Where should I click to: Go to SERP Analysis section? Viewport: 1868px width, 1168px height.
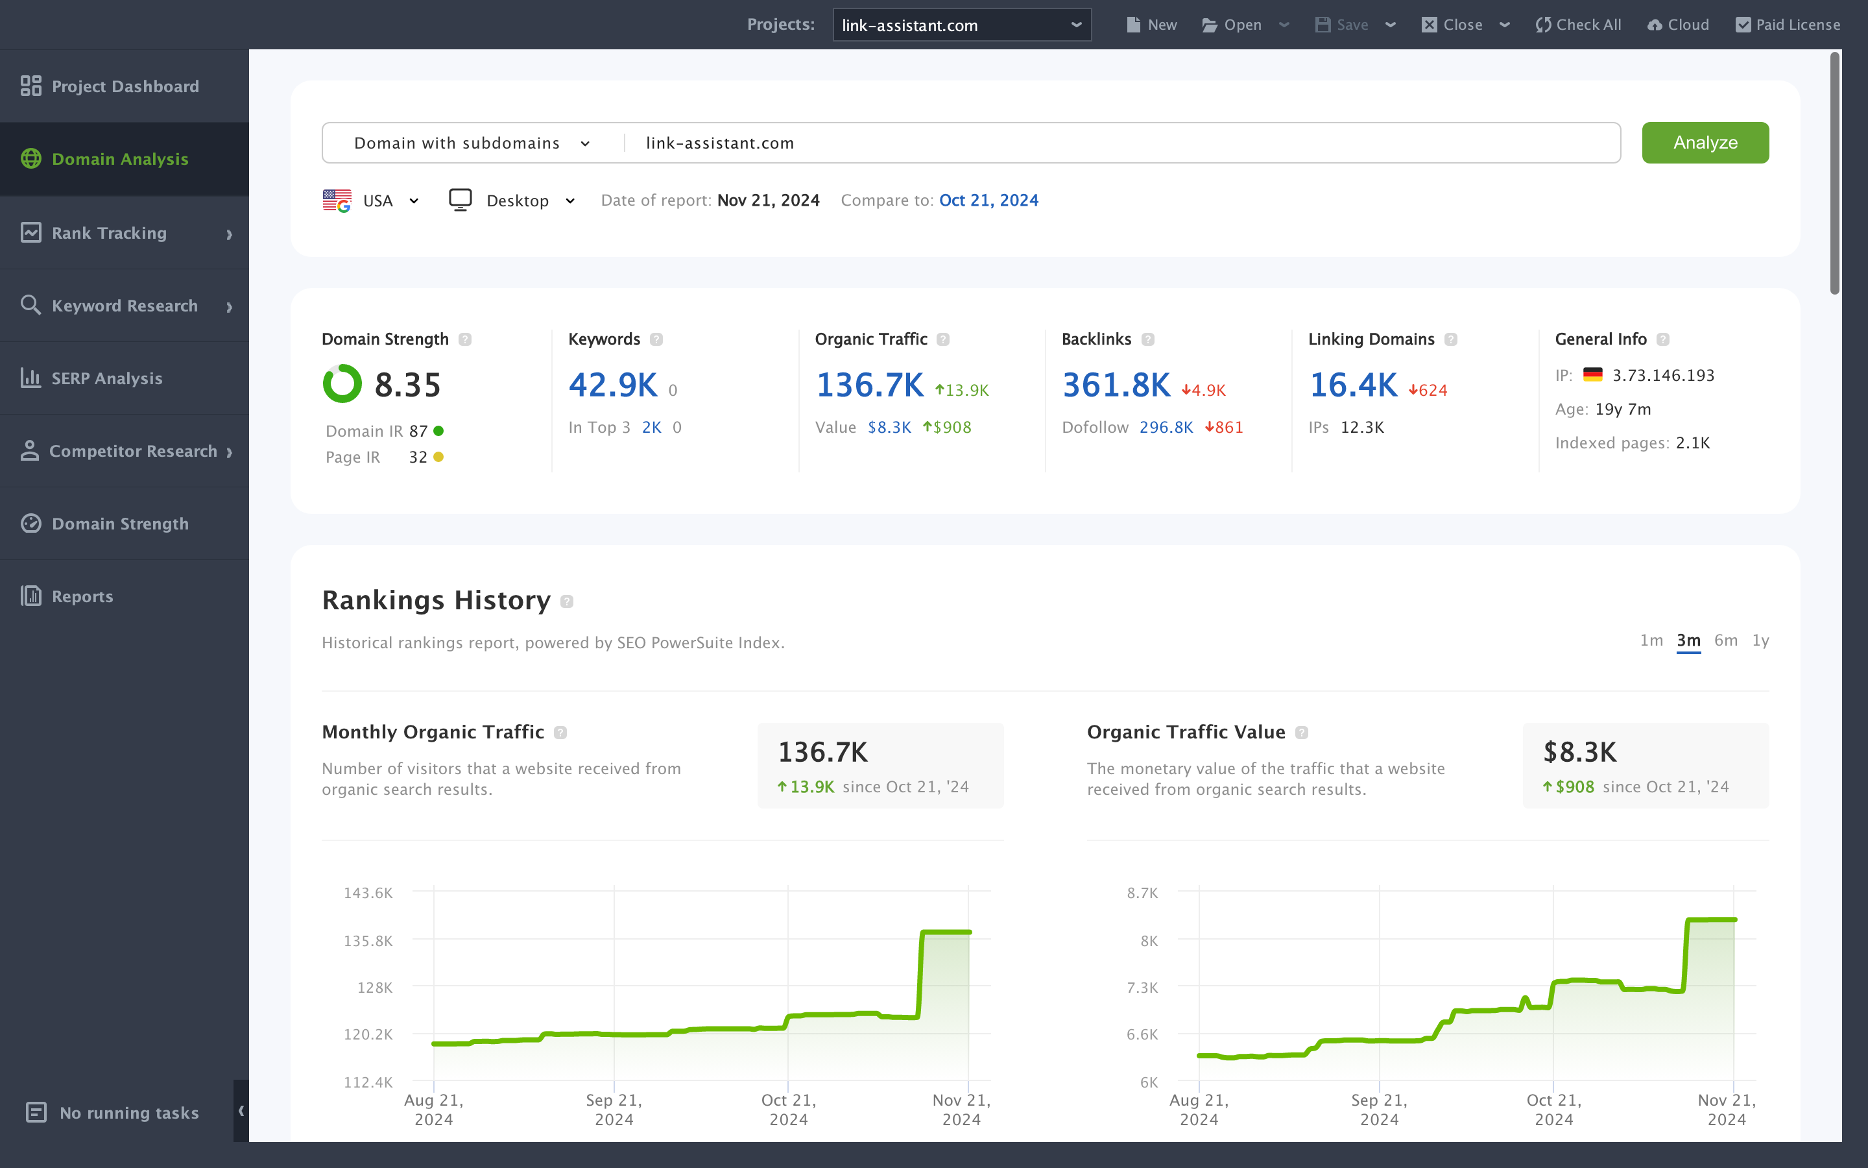(125, 378)
